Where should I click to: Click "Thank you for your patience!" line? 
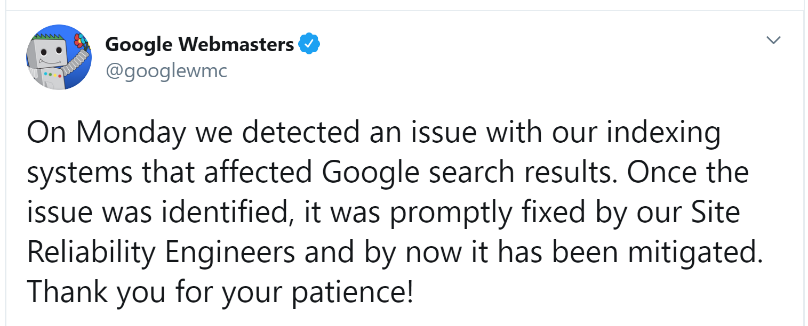coord(220,292)
